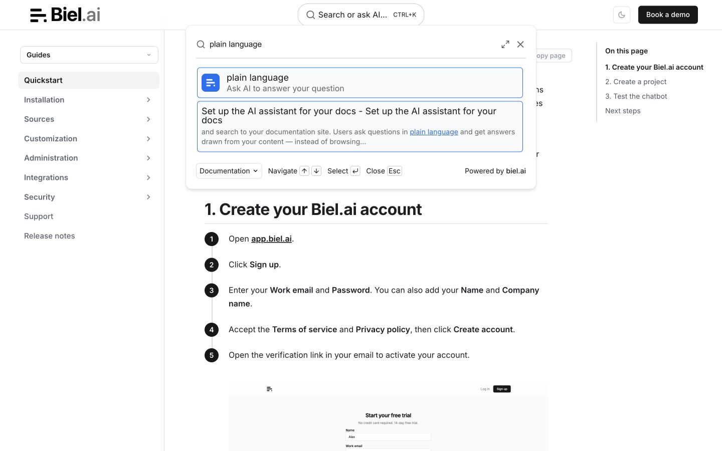
Task: Click the magnifier icon in search dialog
Action: pyautogui.click(x=201, y=44)
